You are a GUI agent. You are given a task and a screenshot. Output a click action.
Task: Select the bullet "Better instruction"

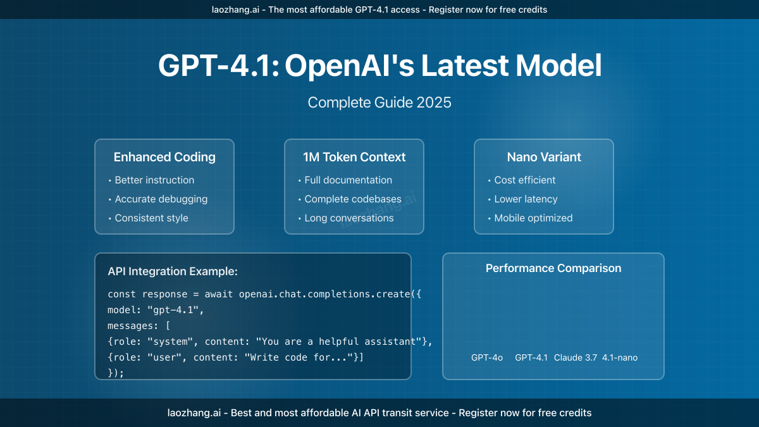(151, 180)
